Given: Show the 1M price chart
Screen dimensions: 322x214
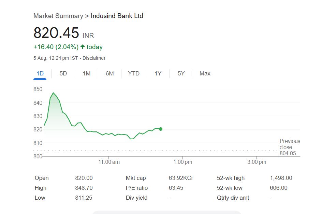Looking at the screenshot, I should tap(87, 73).
